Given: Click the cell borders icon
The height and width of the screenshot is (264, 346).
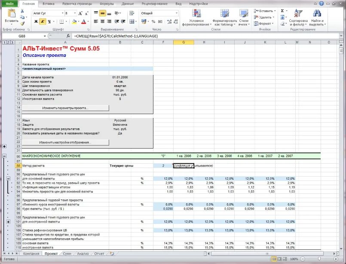Looking at the screenshot, I should [61, 22].
